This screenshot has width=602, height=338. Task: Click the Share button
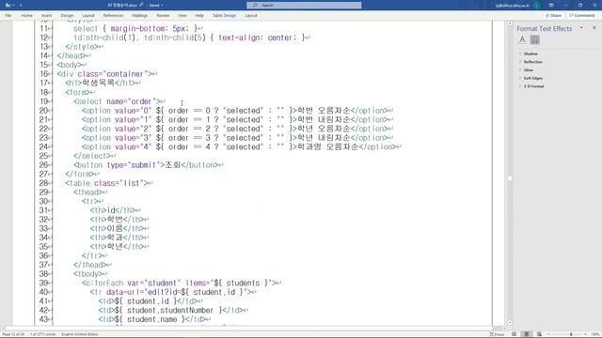553,16
